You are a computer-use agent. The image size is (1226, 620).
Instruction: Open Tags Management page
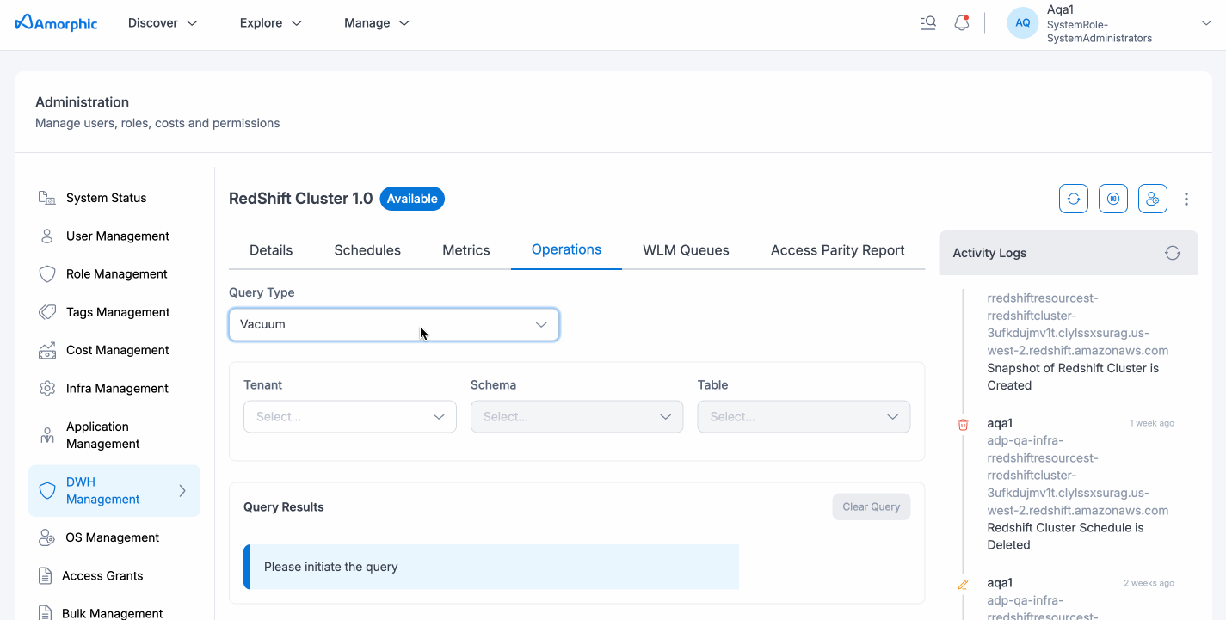(118, 312)
